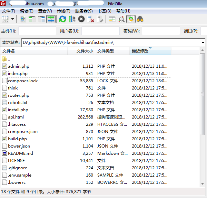Open the 查看(V) menu
207x198 pixels.
[x=45, y=11]
